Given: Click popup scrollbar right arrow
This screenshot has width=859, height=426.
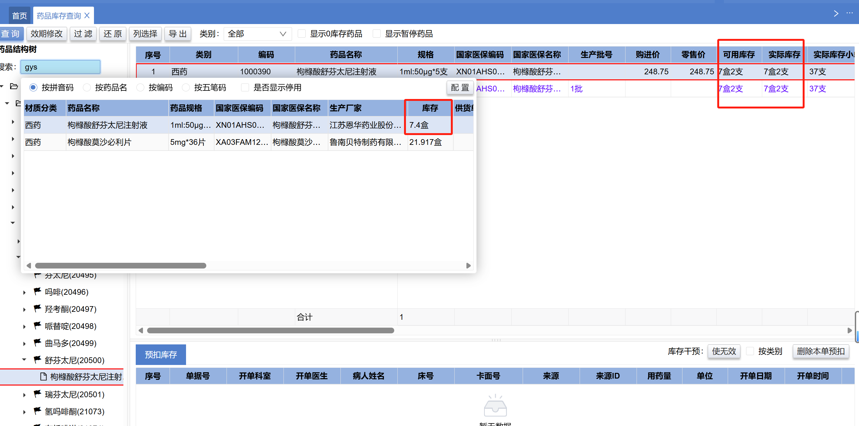Looking at the screenshot, I should [468, 266].
